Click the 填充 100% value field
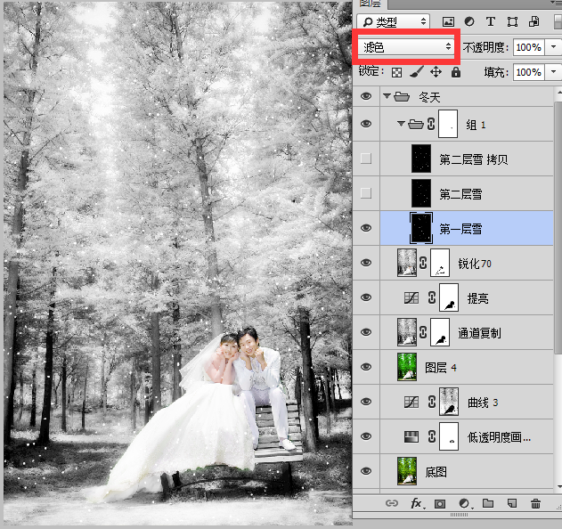Screen dimensions: 562x529 coord(529,72)
